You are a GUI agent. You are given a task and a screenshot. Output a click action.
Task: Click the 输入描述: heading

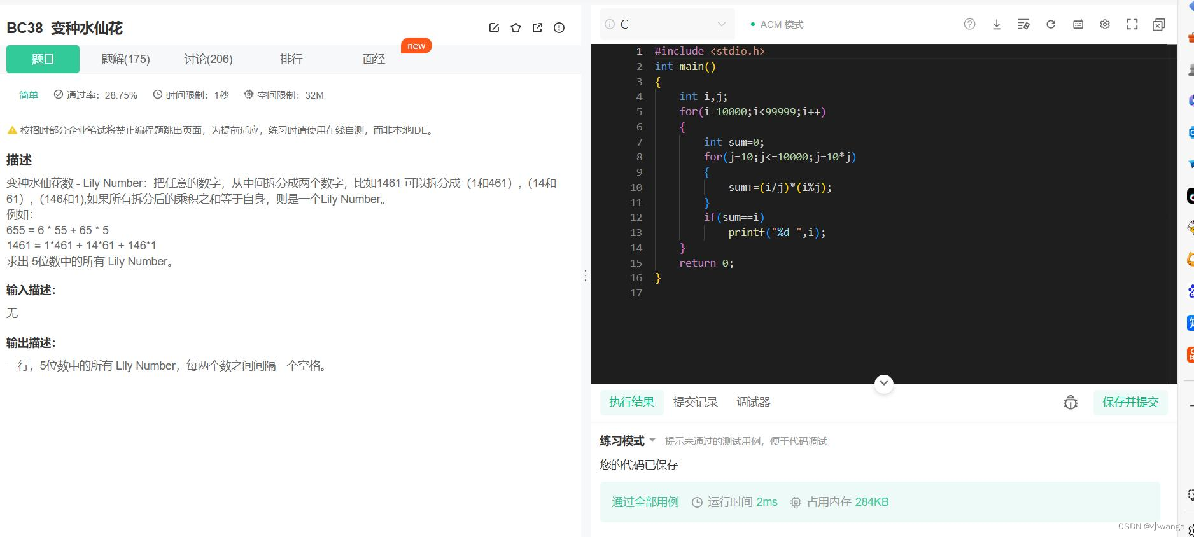(31, 290)
